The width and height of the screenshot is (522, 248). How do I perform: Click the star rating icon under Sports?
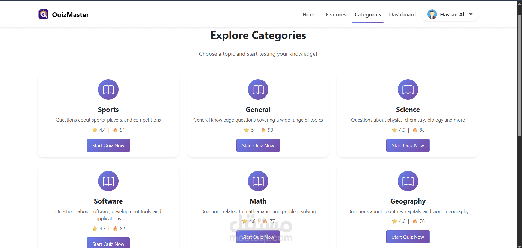click(95, 130)
